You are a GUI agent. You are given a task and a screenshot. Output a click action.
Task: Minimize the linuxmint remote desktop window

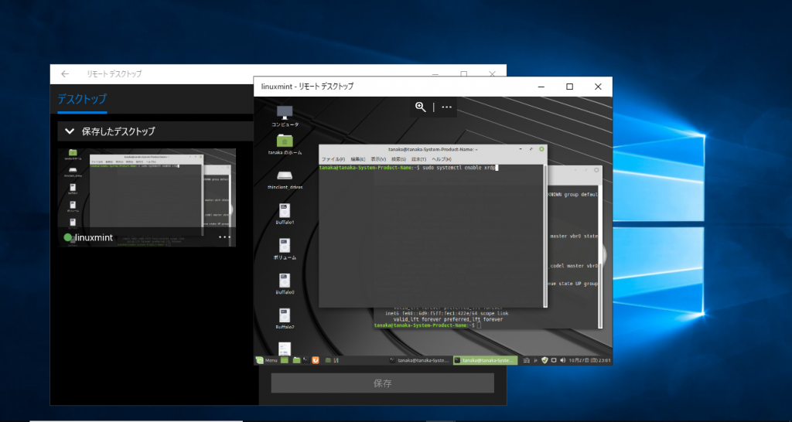pyautogui.click(x=541, y=87)
